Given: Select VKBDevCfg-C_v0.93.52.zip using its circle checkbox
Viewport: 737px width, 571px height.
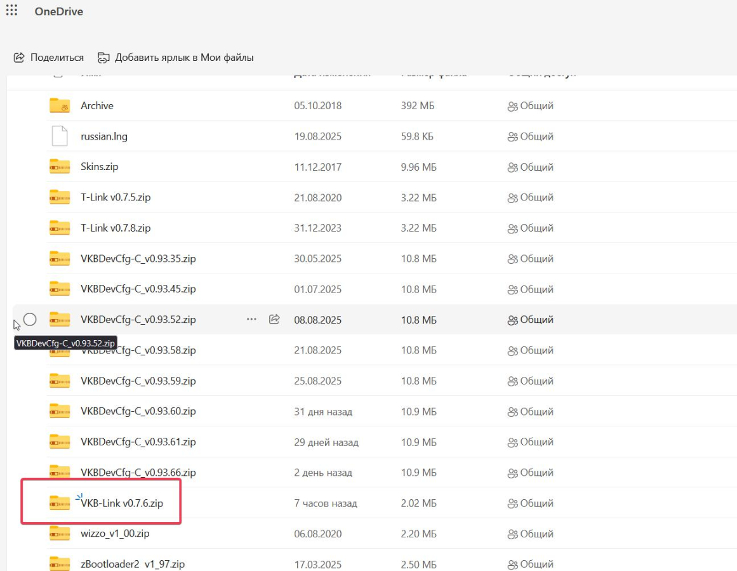Looking at the screenshot, I should (30, 319).
